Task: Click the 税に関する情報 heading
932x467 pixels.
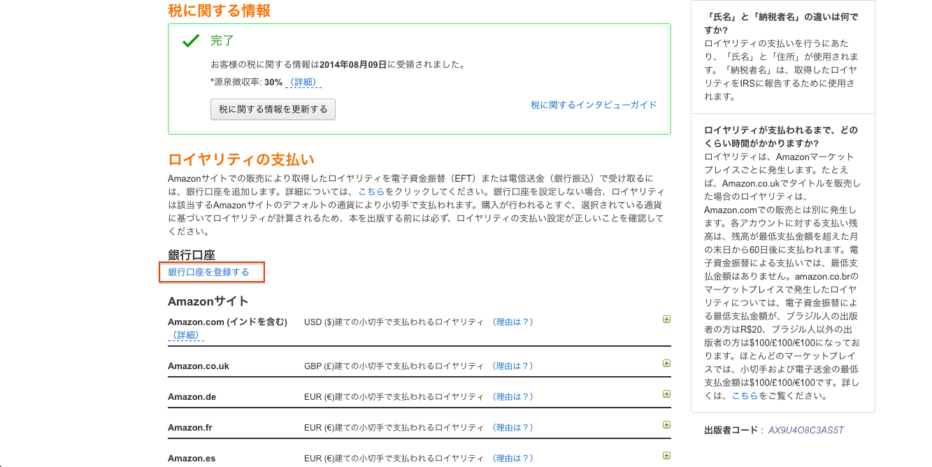Action: click(219, 10)
